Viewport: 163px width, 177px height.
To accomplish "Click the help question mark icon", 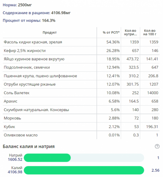I will pos(157,147).
